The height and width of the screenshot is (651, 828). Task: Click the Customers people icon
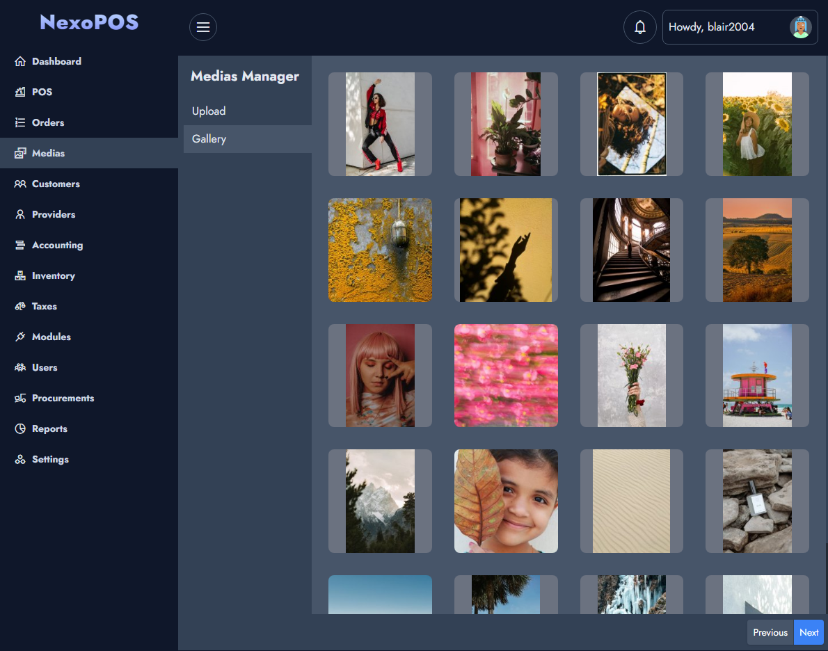coord(20,184)
